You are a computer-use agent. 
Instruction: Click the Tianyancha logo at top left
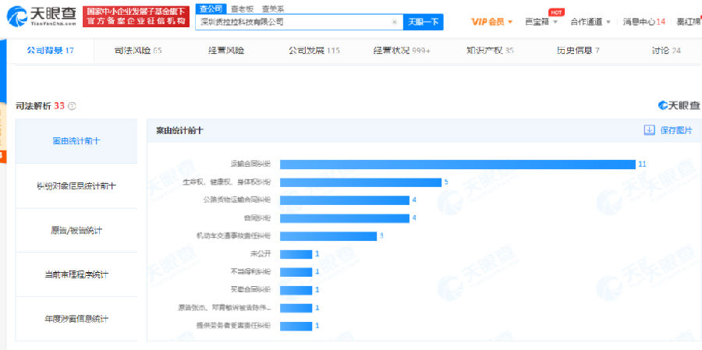[41, 16]
